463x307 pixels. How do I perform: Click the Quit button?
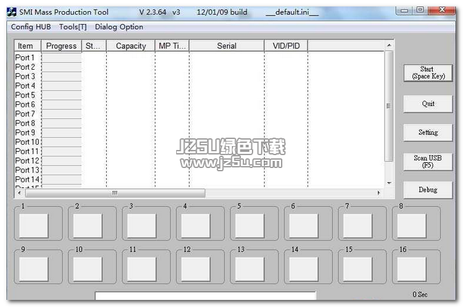tap(428, 103)
